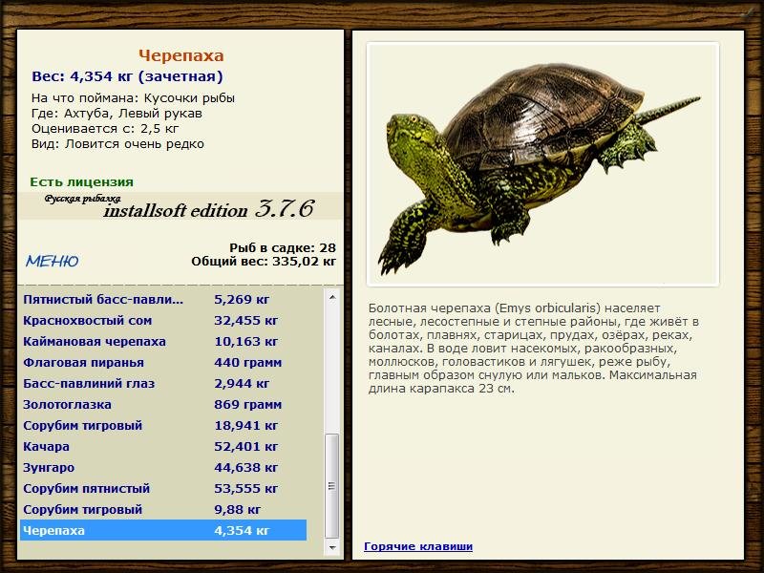Select Флаговая пиранья entry
This screenshot has height=573, width=764.
[163, 362]
